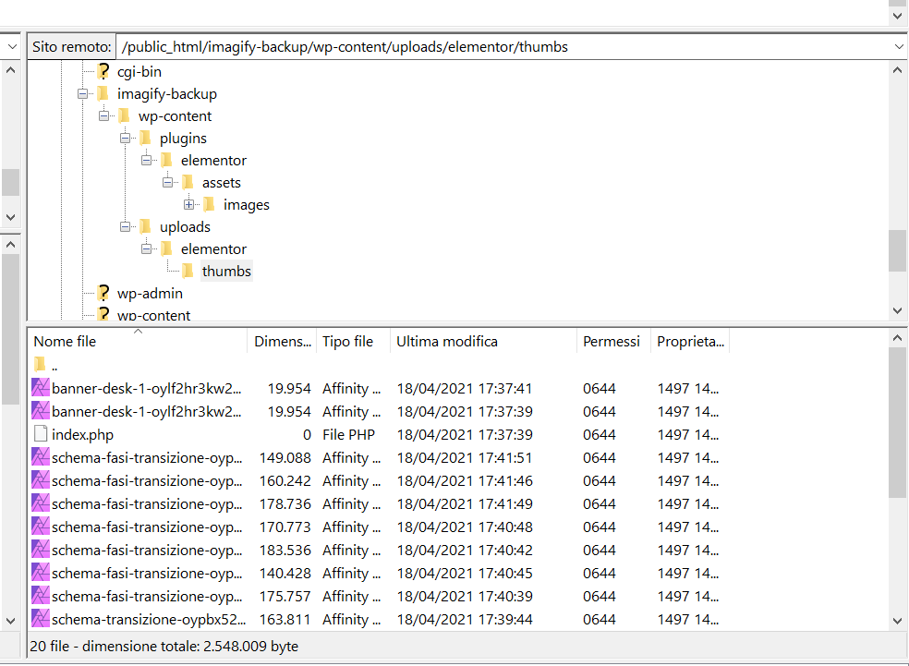Collapse the elementor node under plugins

click(x=147, y=160)
